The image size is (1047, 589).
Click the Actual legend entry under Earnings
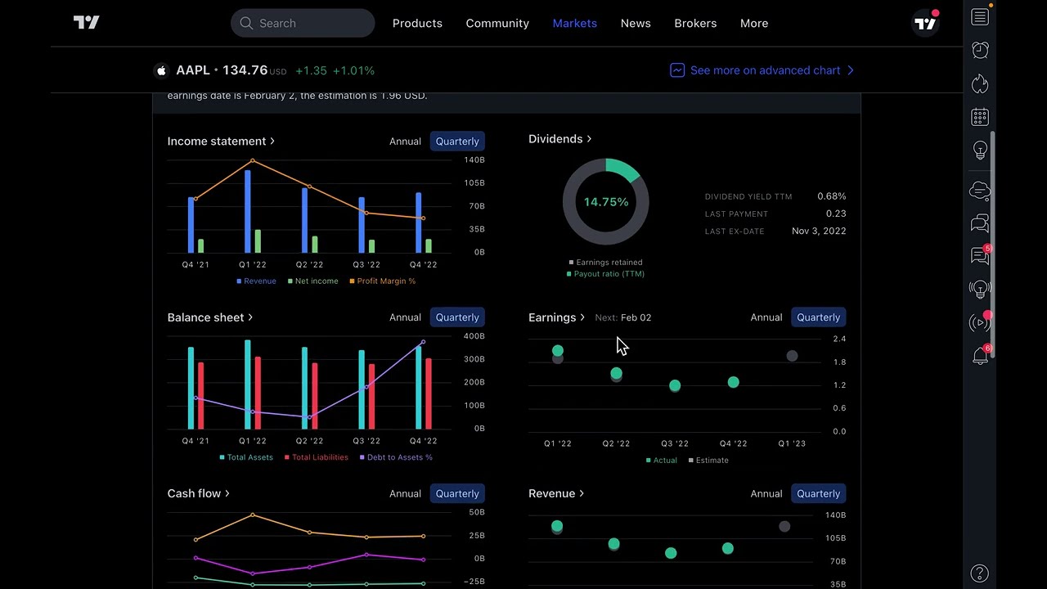coord(662,461)
